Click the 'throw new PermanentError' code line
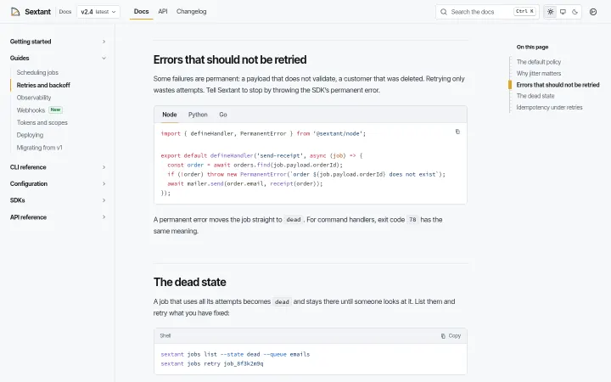The height and width of the screenshot is (382, 611). [x=306, y=174]
